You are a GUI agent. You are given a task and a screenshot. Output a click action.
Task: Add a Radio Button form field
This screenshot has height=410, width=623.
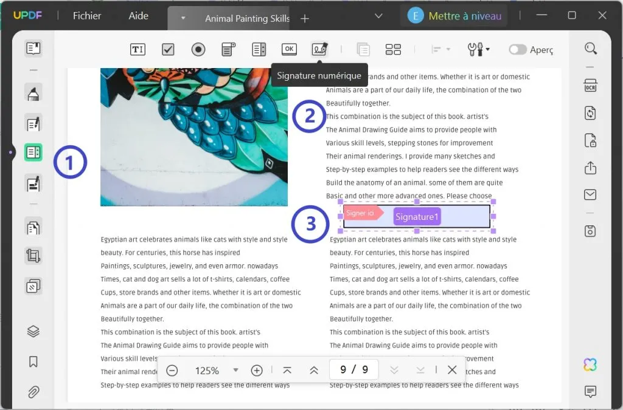198,50
